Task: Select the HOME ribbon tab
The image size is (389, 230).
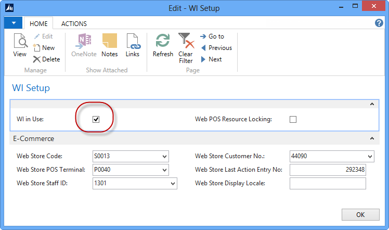Action: click(x=39, y=23)
